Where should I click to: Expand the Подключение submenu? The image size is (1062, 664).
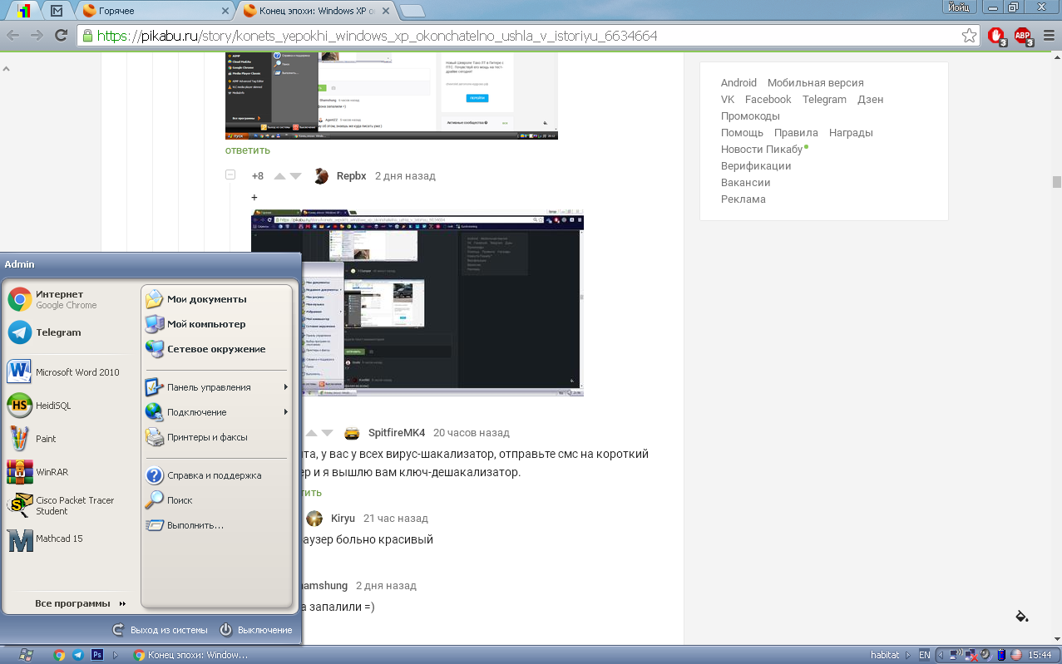(216, 412)
